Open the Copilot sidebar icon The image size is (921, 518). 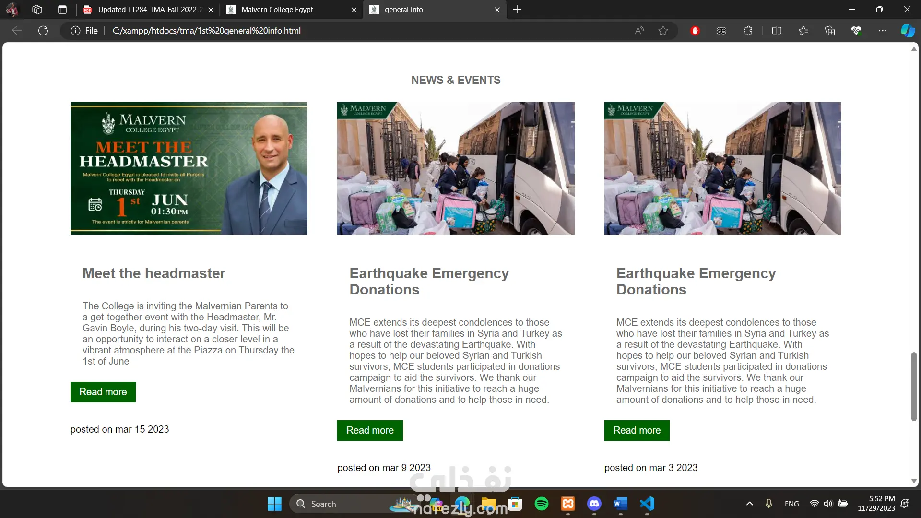pos(908,31)
